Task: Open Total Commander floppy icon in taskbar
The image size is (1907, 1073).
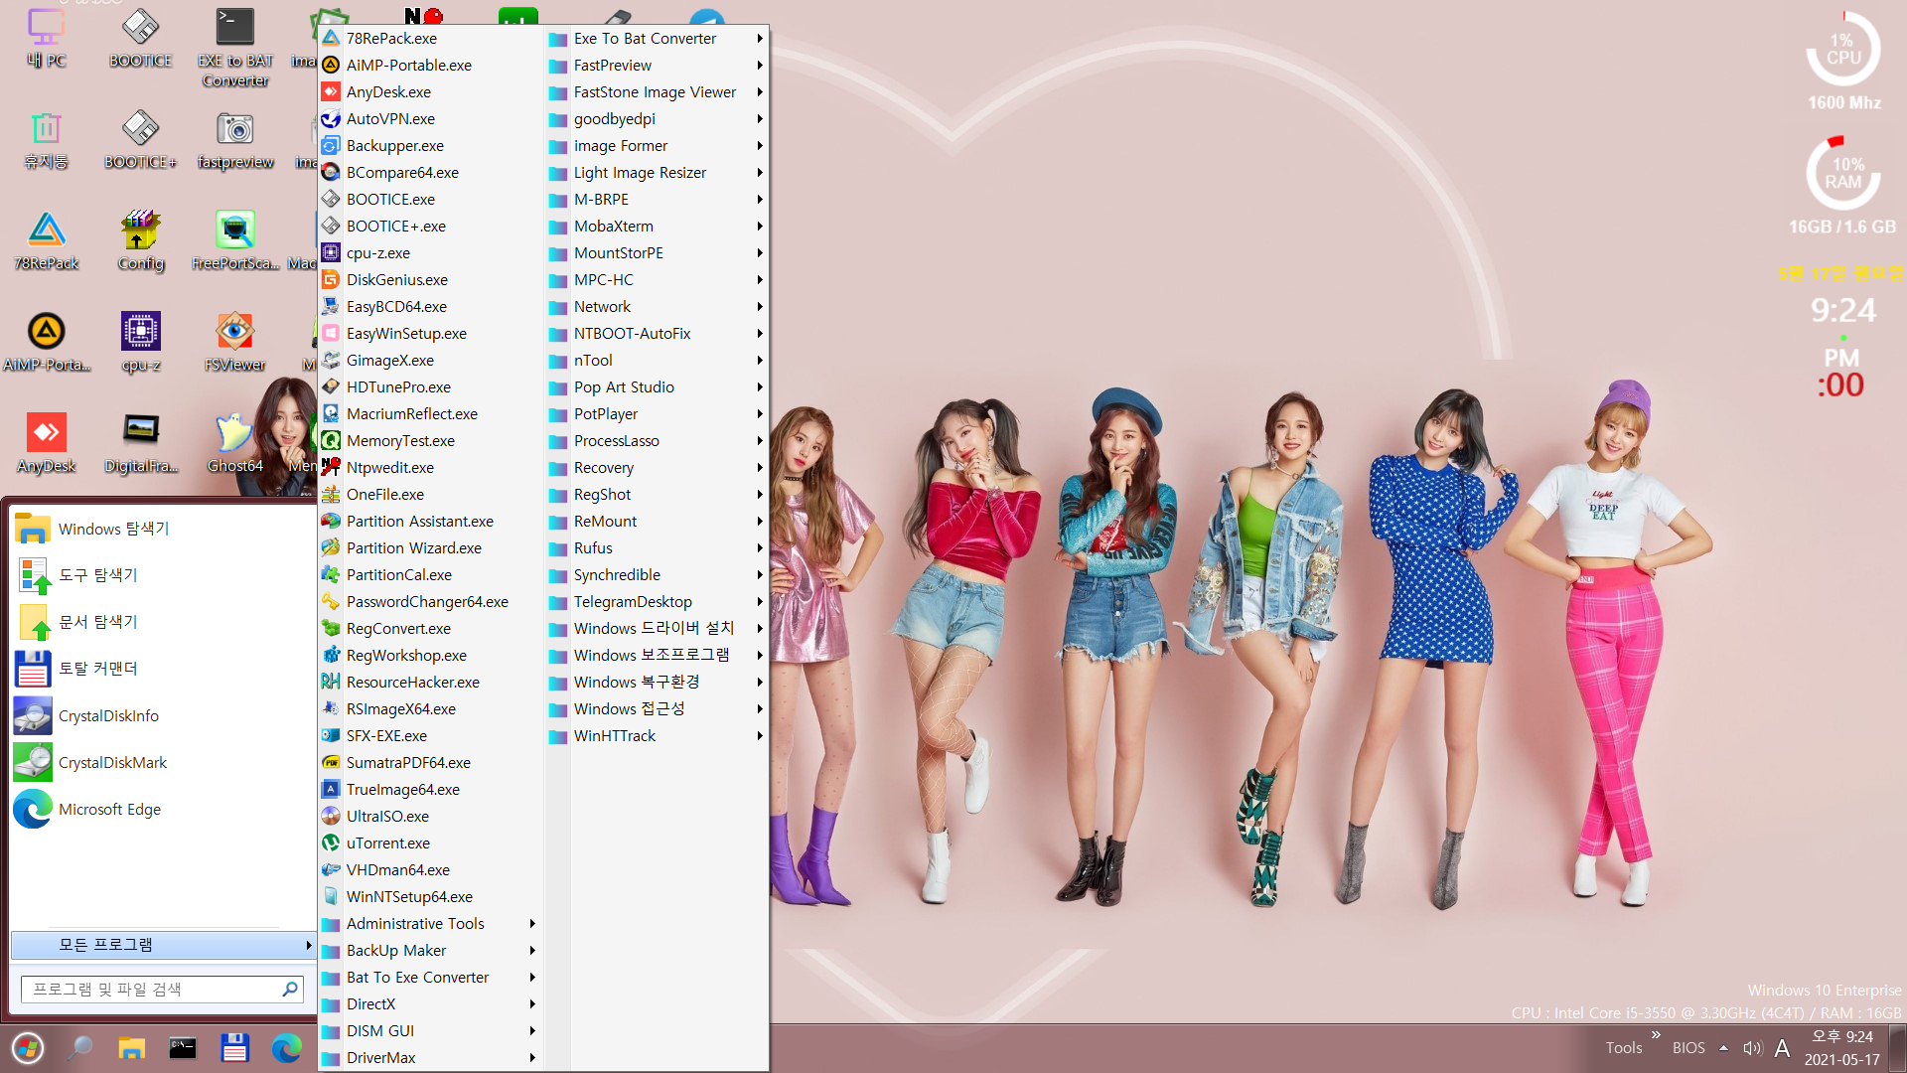Action: coord(234,1048)
